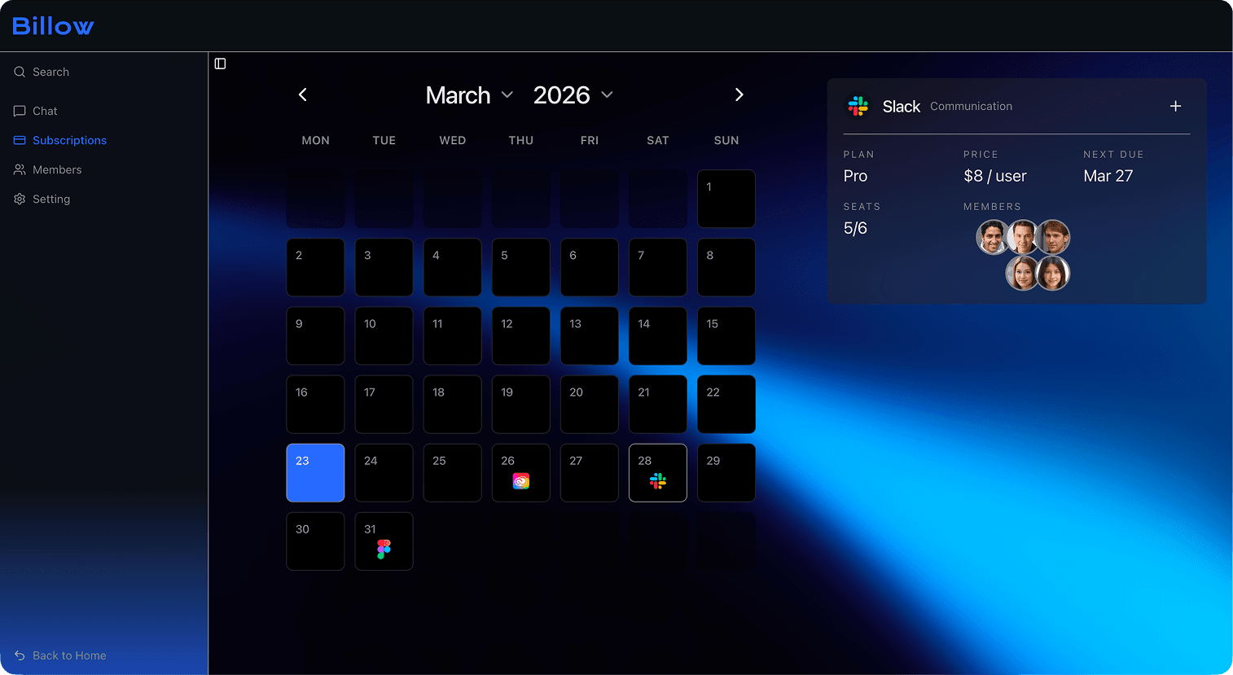Add a member with the plus button
1233x675 pixels.
(1175, 106)
